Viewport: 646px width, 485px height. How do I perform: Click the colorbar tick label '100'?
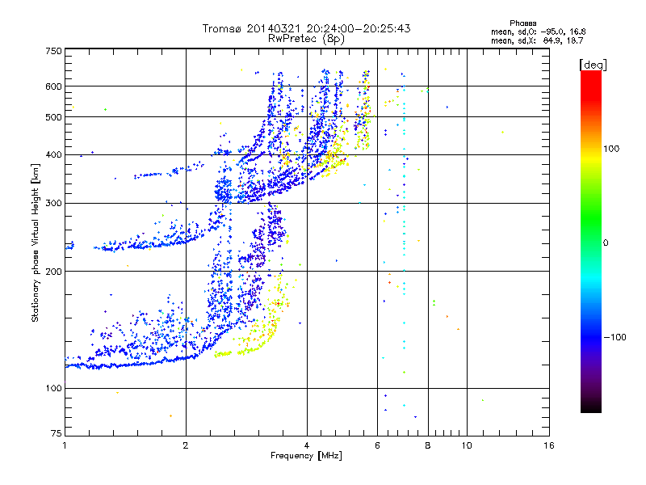click(611, 149)
